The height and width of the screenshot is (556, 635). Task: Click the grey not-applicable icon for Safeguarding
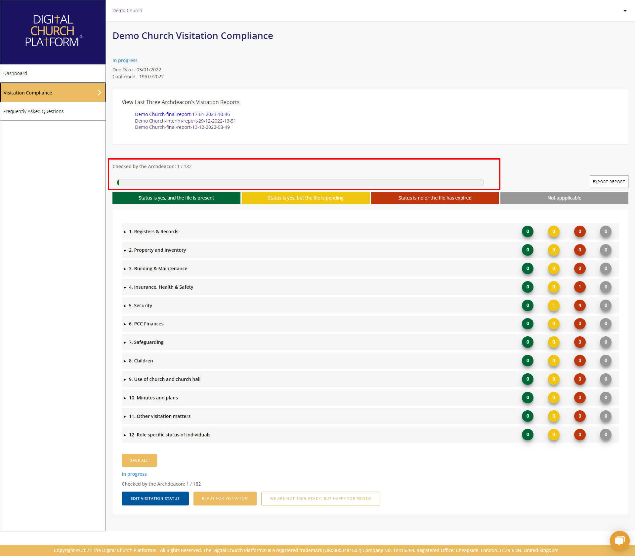tap(605, 342)
